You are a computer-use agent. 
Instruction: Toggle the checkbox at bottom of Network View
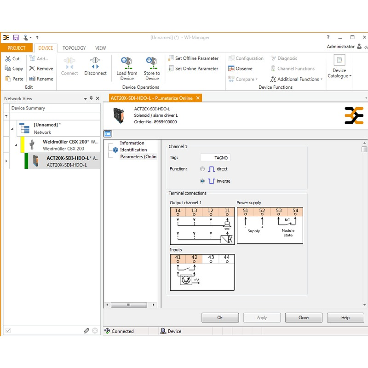click(x=8, y=331)
